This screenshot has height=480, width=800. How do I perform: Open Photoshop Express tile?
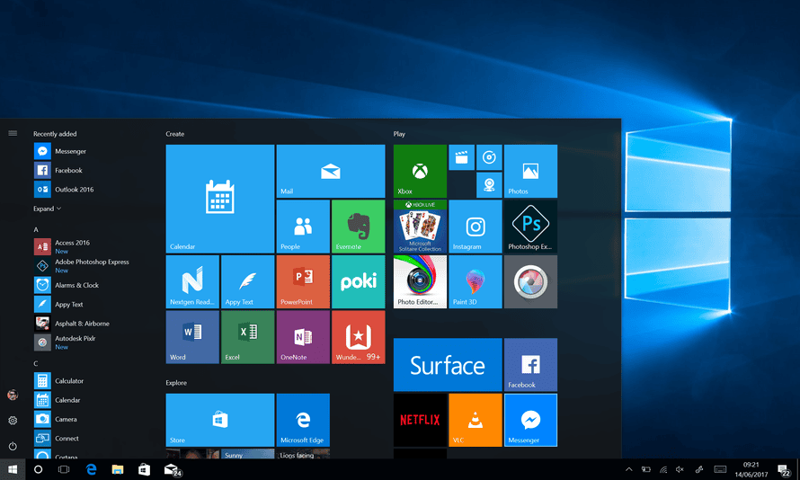point(530,227)
